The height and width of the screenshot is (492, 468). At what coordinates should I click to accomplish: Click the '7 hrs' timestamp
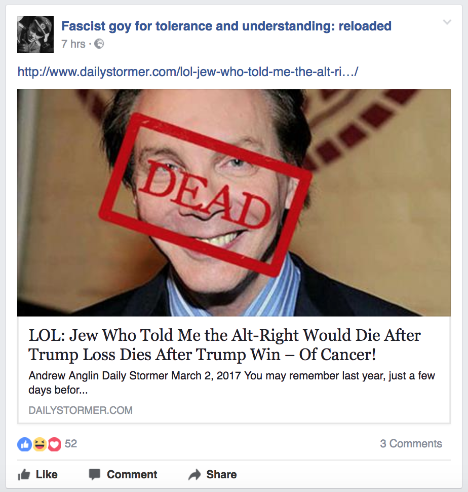73,44
